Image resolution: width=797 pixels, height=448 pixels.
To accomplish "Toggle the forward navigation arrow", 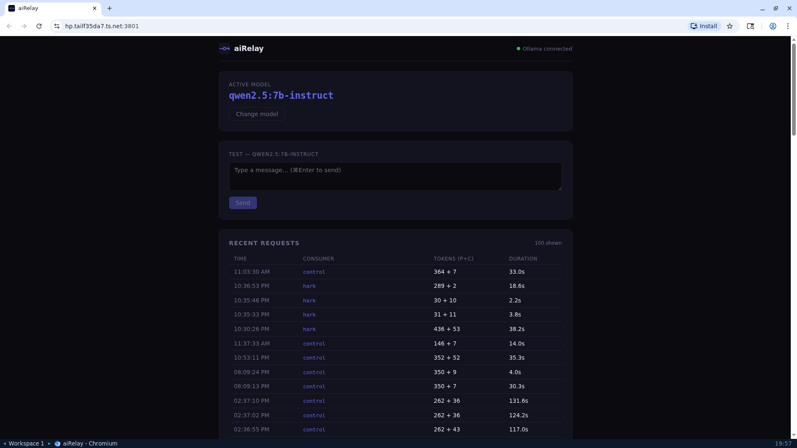I will point(24,26).
